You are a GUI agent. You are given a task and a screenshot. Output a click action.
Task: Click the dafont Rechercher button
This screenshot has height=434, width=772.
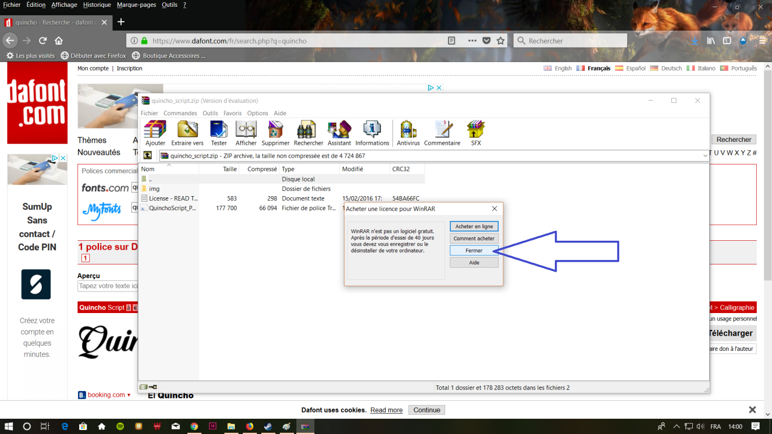(x=734, y=140)
